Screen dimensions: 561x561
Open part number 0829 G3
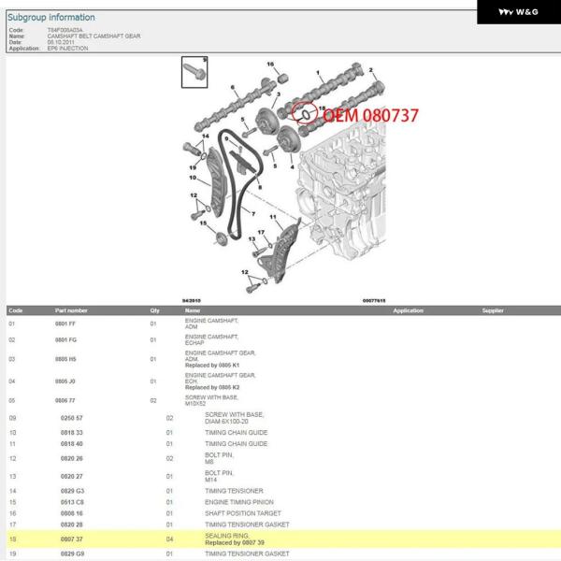pyautogui.click(x=72, y=491)
